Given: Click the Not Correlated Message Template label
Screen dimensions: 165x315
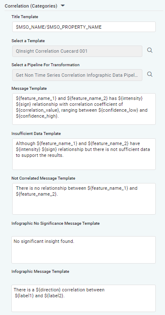Looking at the screenshot, I should tap(43, 178).
